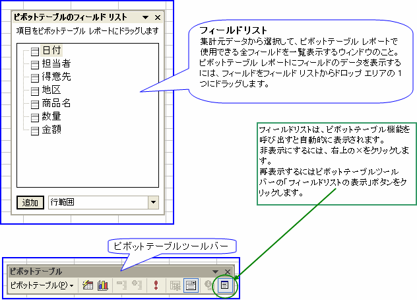Open pivot toolbar options arrow
Screen dimensions: 417x300
[x=215, y=272]
